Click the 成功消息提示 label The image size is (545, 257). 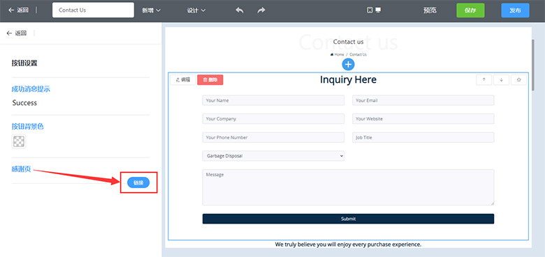[x=31, y=89]
